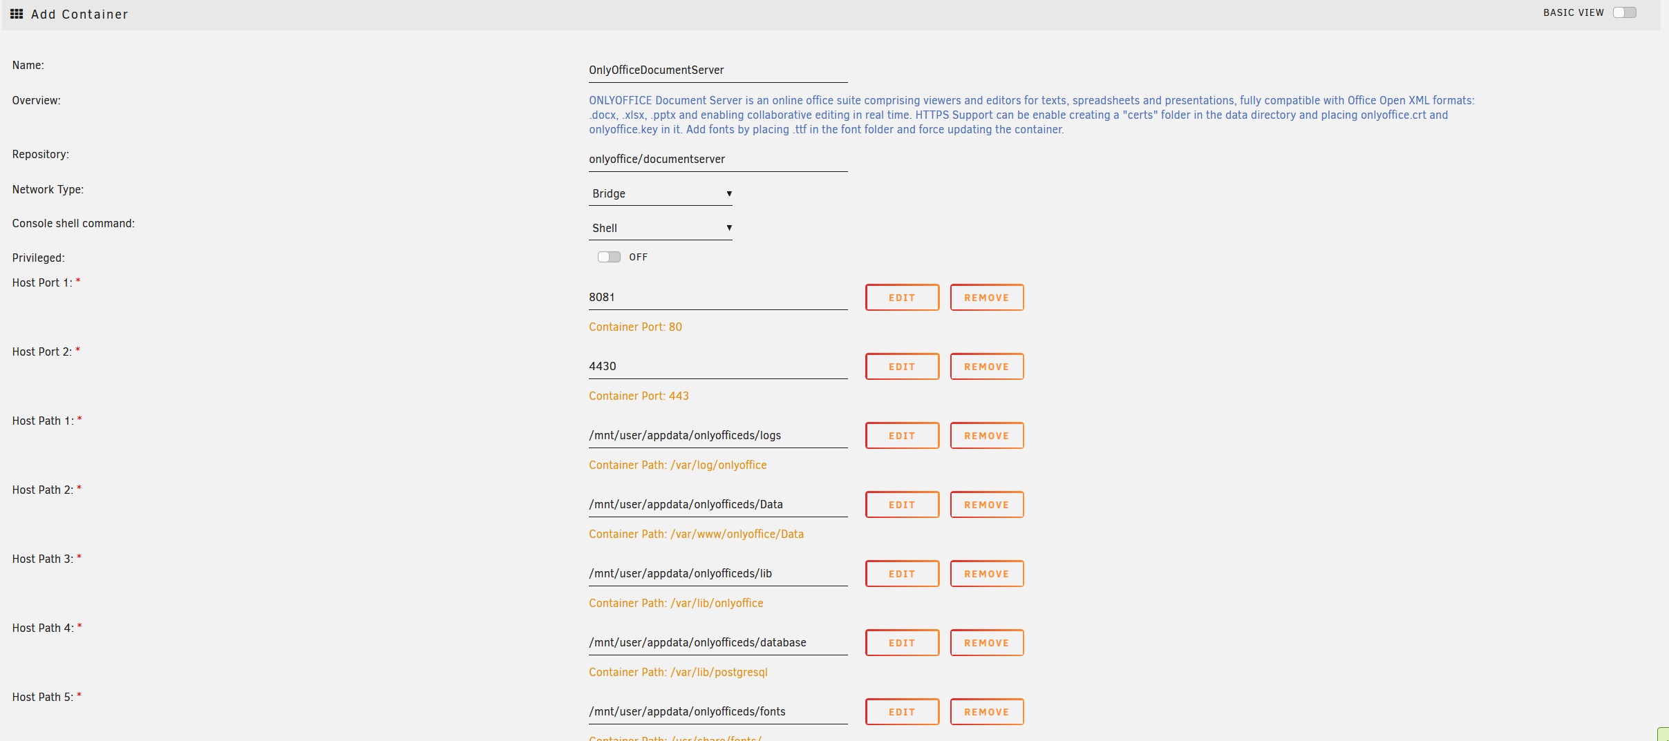This screenshot has height=741, width=1669.
Task: Remove Host Path 1 logs mapping
Action: click(986, 436)
